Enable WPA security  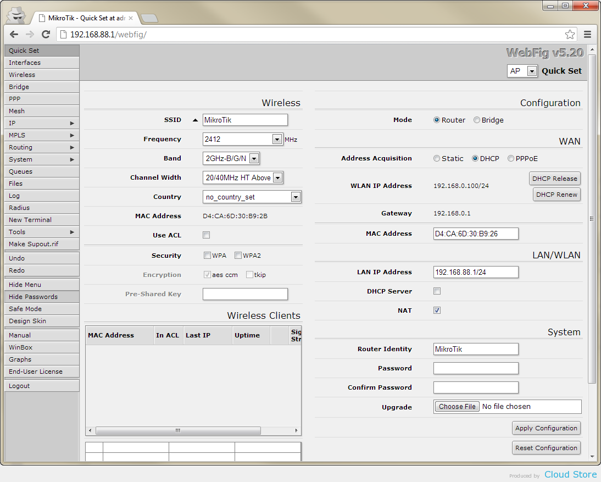pos(207,256)
